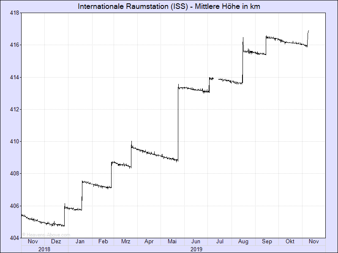Select the 418 label on the y-axis
This screenshot has height=253, width=338.
[15, 13]
